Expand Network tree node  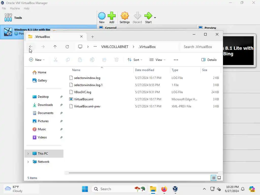[x=28, y=162]
